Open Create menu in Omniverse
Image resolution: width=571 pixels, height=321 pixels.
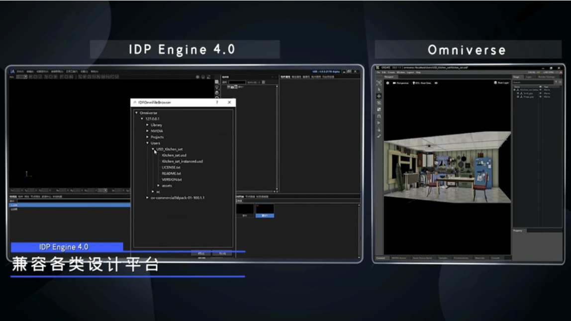391,73
